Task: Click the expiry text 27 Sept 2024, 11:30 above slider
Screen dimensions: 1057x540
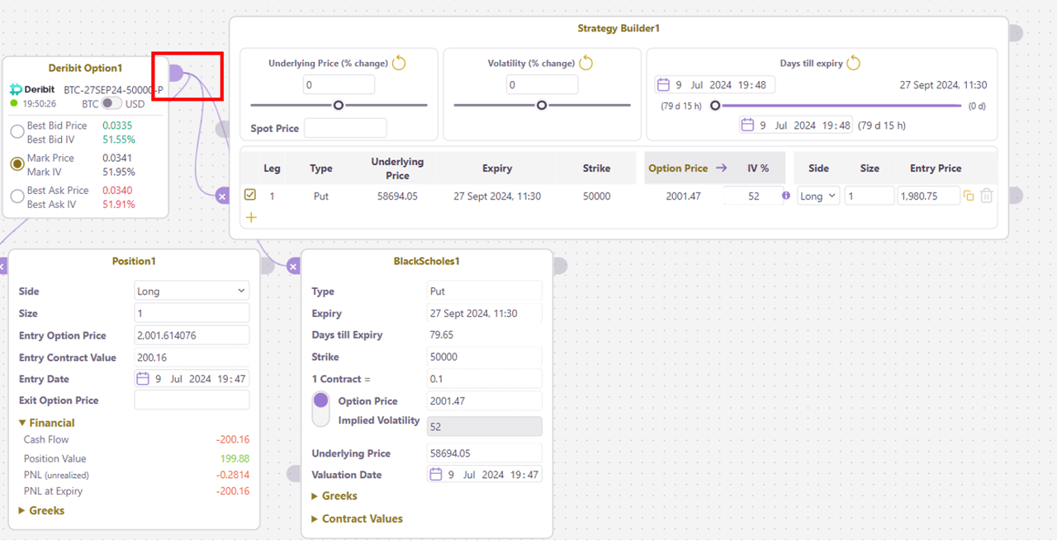Action: pyautogui.click(x=943, y=85)
